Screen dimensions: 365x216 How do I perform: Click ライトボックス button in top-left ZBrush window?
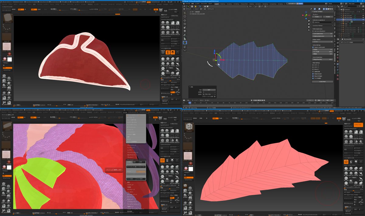click(6, 10)
